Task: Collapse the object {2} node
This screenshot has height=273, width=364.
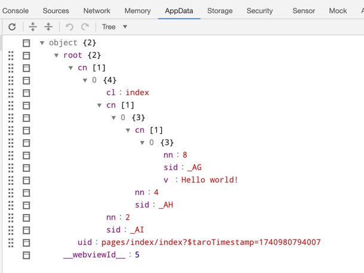Action: click(42, 43)
